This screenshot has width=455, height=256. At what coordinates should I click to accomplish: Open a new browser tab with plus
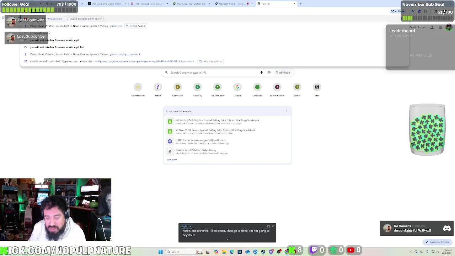click(x=301, y=4)
